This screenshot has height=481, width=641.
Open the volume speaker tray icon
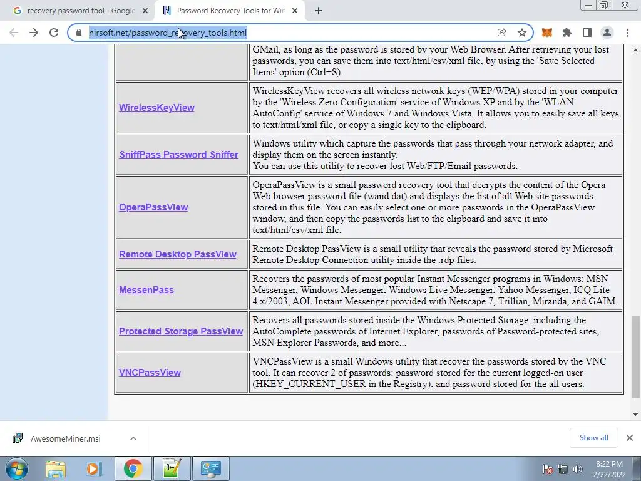(x=578, y=469)
